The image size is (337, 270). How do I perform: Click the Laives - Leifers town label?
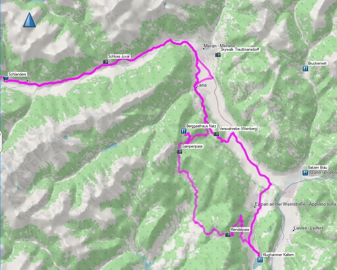[308, 228]
